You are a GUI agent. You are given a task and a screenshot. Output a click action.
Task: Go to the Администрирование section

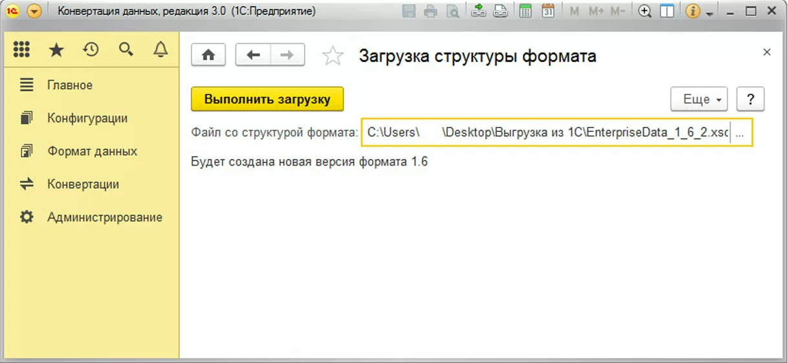[x=104, y=217]
